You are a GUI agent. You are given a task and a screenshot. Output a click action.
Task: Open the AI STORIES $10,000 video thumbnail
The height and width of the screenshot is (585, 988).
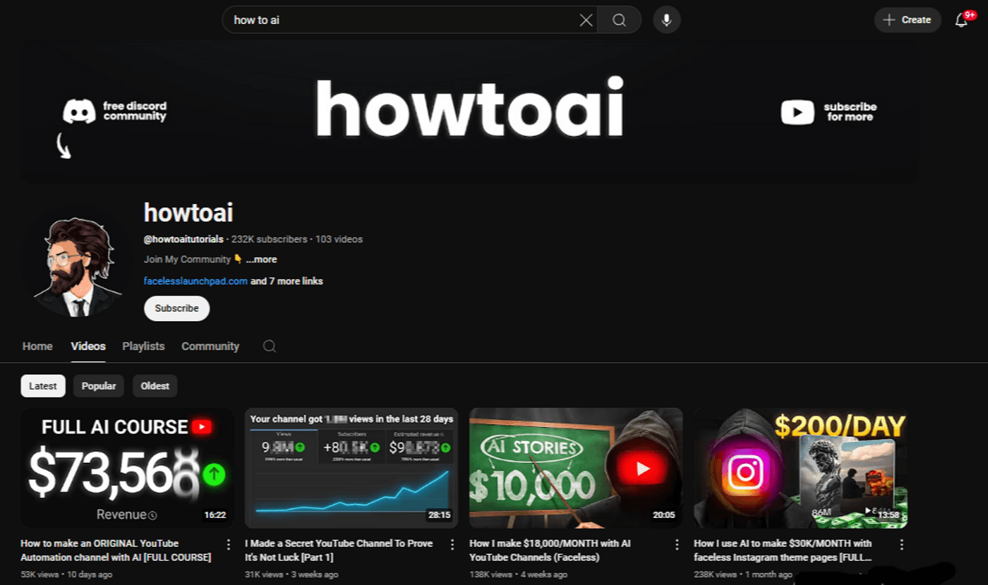575,468
